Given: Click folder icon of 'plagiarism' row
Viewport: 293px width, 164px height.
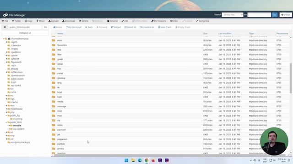Looking at the screenshot, I should pos(54,139).
